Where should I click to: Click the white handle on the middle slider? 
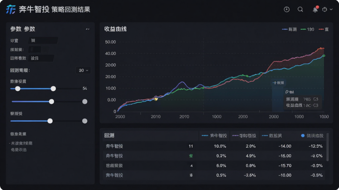tap(51, 102)
